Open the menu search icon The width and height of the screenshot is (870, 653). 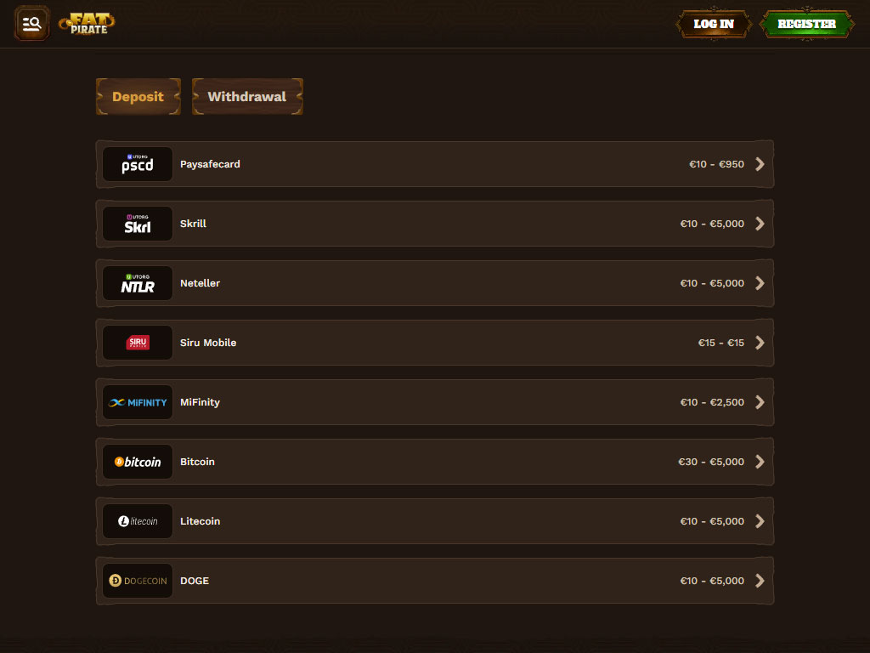point(31,23)
